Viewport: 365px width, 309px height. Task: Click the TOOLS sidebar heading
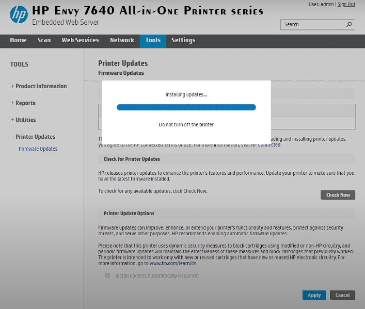[19, 64]
